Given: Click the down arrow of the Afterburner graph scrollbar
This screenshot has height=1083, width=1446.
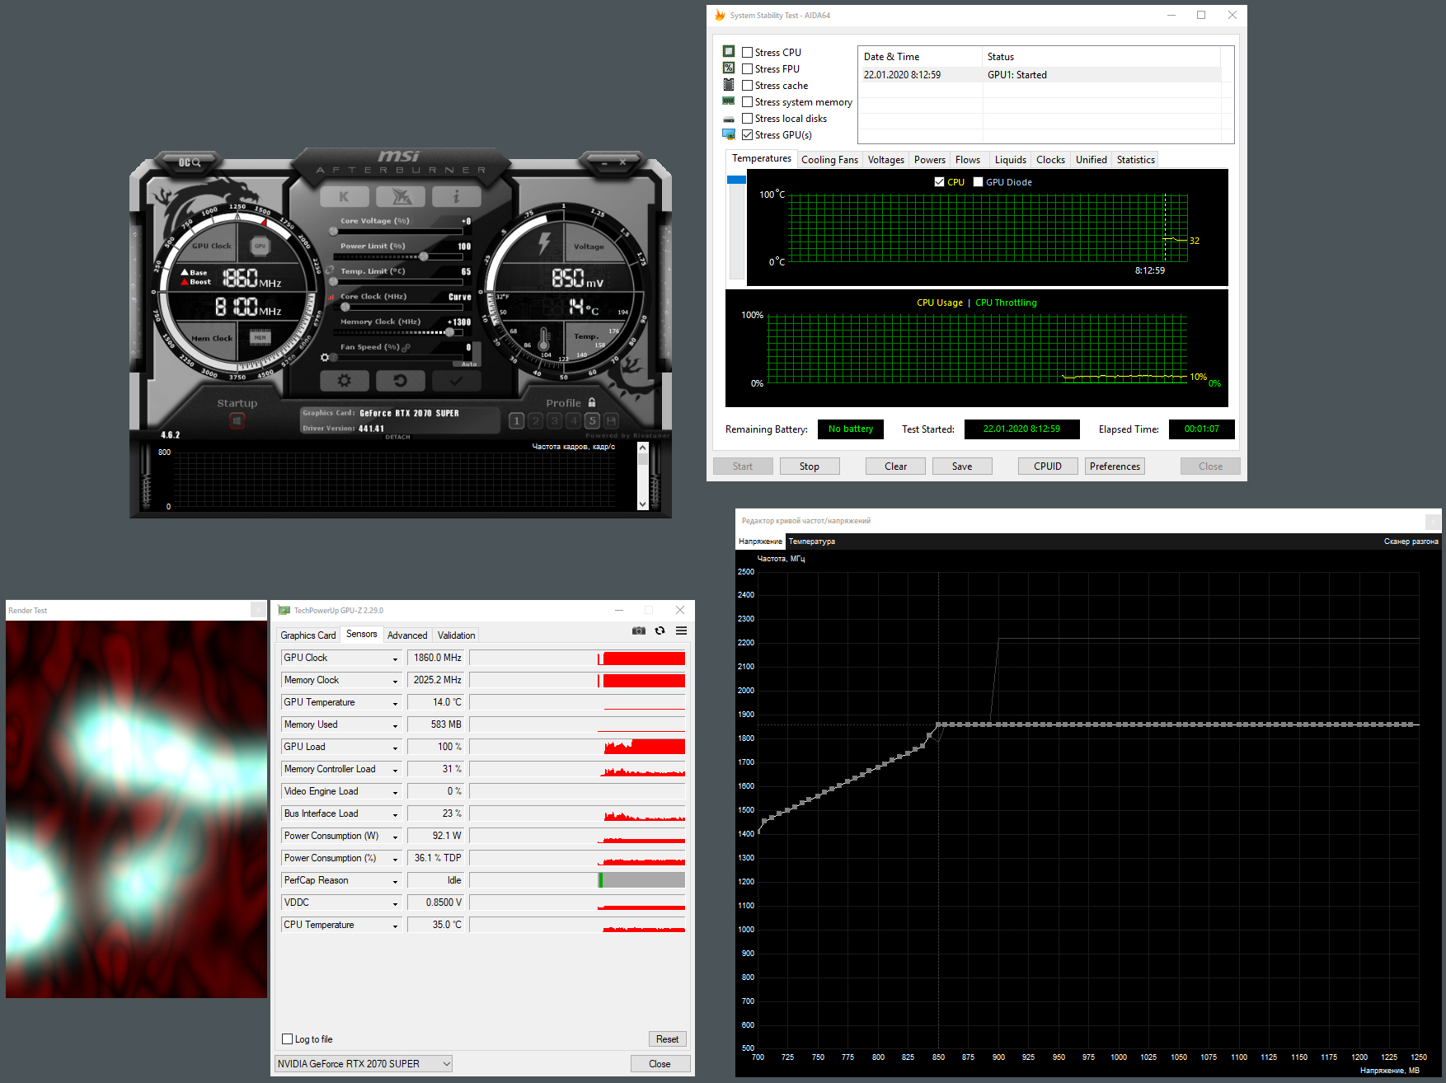Looking at the screenshot, I should click(x=643, y=504).
